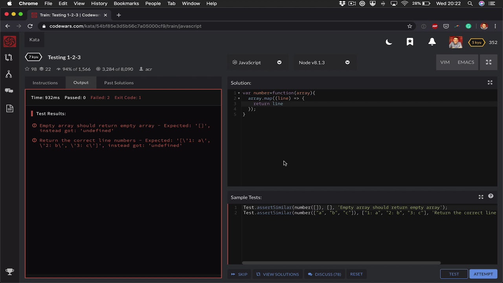Open the Sample Tests help icon
Viewport: 503px width, 283px height.
[x=491, y=196]
